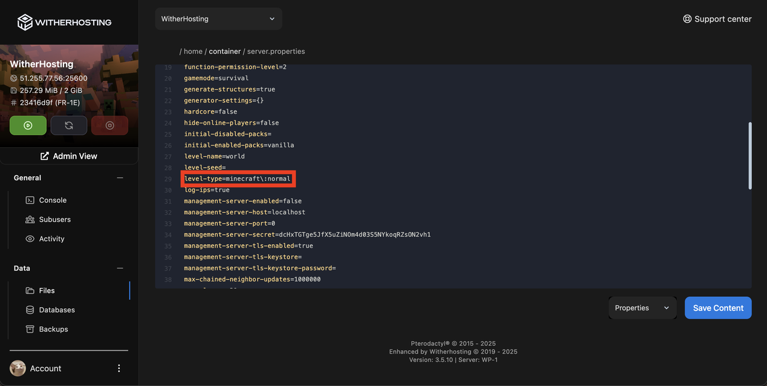
Task: Click the Support center lifebuoy icon
Action: [x=687, y=19]
